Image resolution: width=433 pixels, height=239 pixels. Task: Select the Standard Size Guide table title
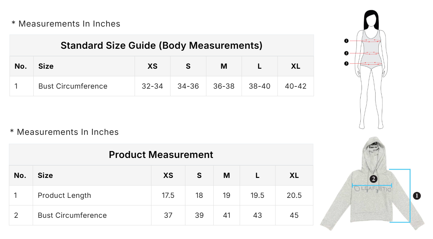[x=161, y=46]
